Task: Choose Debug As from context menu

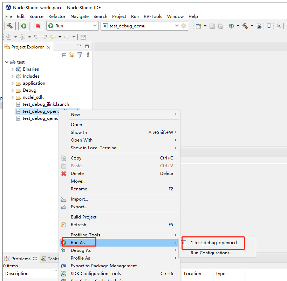Action: [81, 250]
